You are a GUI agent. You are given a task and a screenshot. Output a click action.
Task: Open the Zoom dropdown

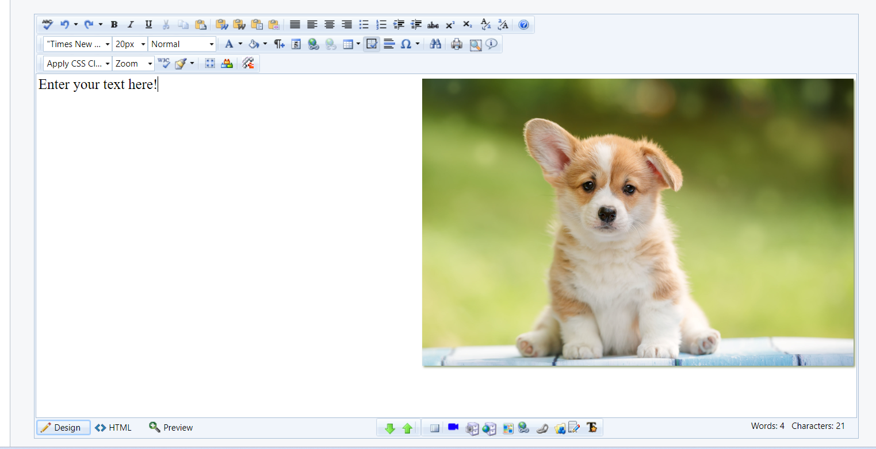pos(133,64)
